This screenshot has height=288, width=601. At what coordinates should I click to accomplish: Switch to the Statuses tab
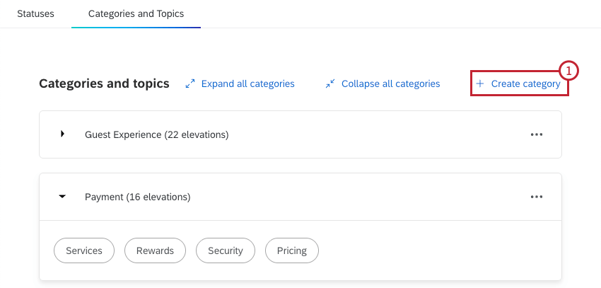tap(35, 13)
